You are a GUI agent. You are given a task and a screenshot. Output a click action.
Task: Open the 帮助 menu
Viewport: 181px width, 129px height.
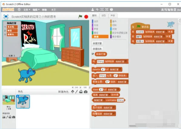point(44,10)
